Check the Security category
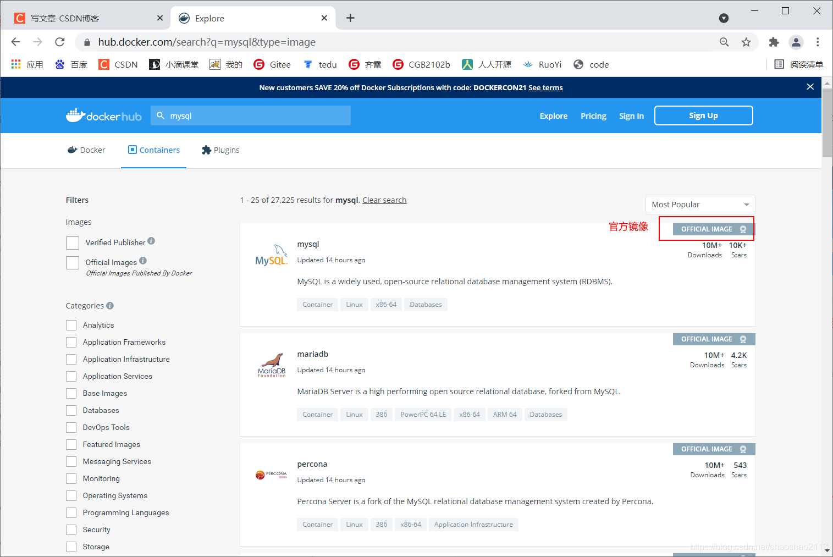Screen dimensions: 833x557 (x=71, y=530)
